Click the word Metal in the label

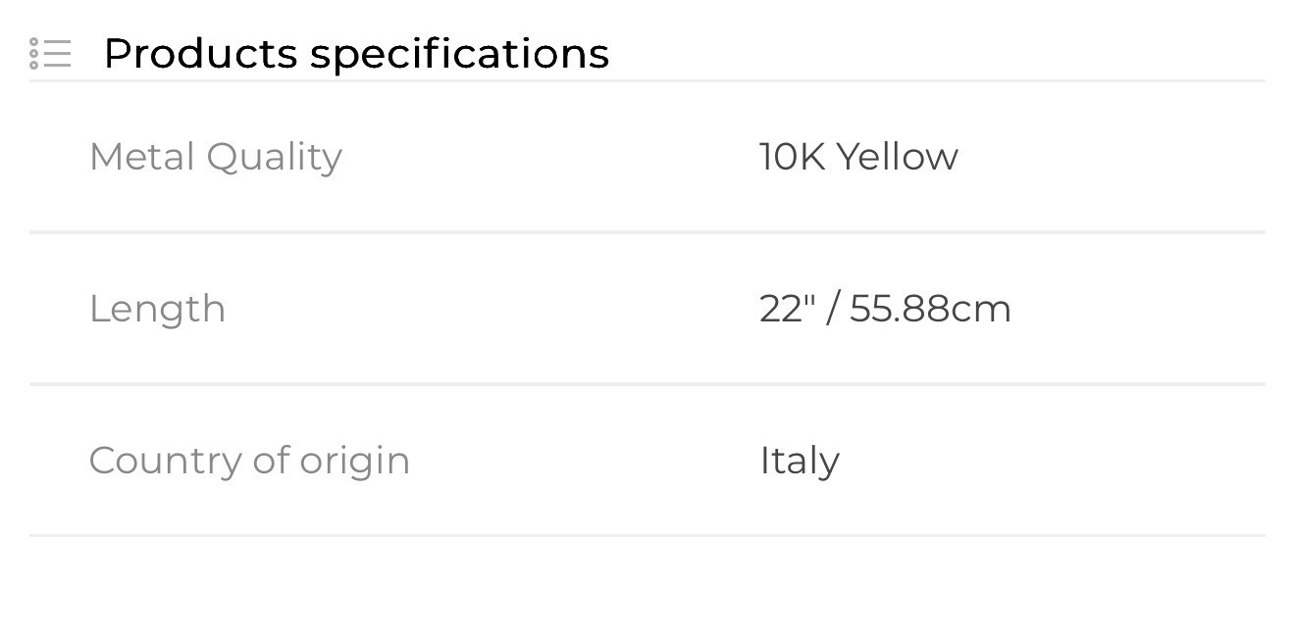[142, 157]
